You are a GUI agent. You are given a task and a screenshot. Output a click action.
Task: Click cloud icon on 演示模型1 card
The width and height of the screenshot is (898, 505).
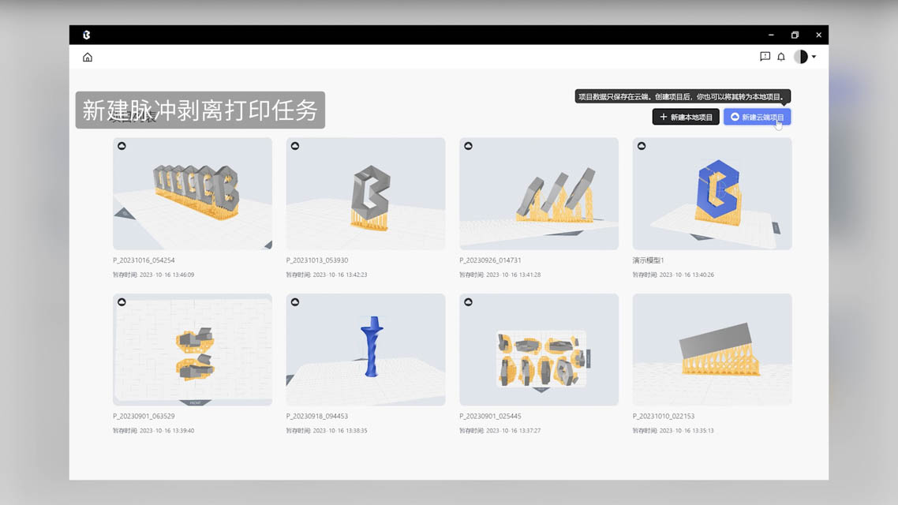click(642, 146)
